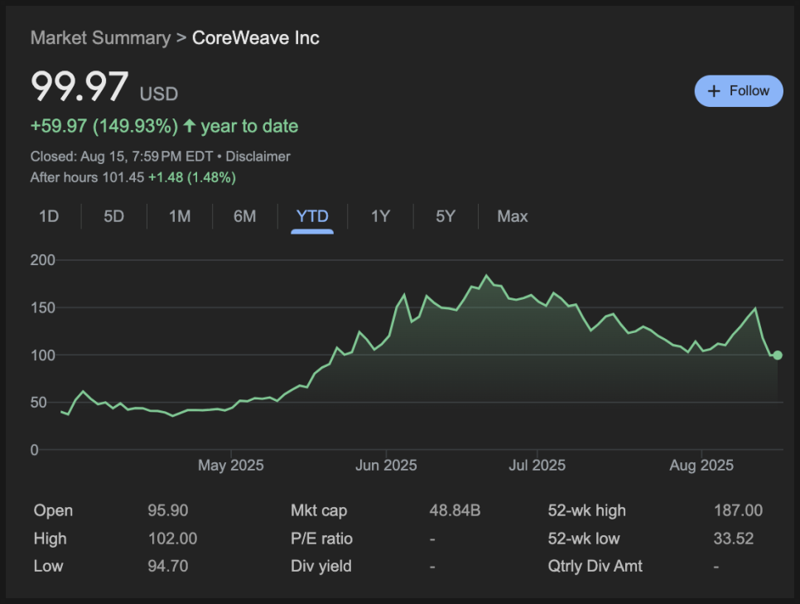
Task: Click the Mkt cap value 48.84B
Action: tap(455, 510)
